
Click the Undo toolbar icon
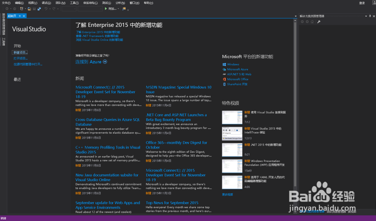tap(46, 9)
